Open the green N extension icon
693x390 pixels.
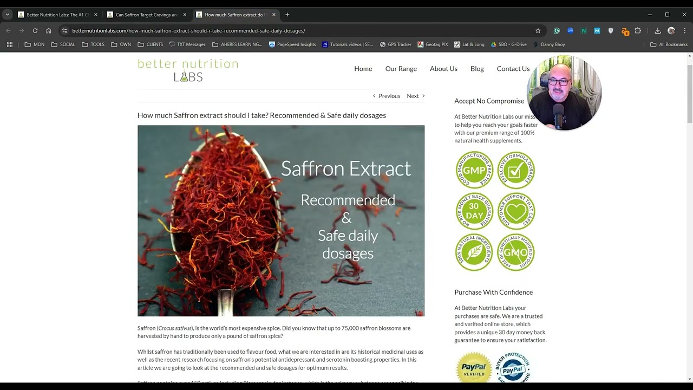click(584, 31)
